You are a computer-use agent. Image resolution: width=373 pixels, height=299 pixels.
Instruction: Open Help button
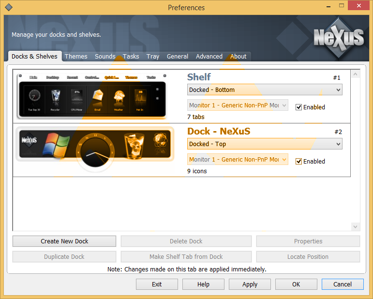click(203, 284)
